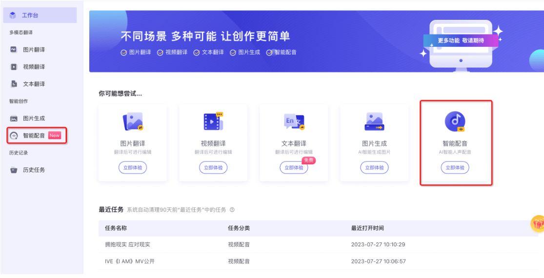Click the 免费 badge on 文本翻译 card
544x278 pixels.
pos(308,160)
